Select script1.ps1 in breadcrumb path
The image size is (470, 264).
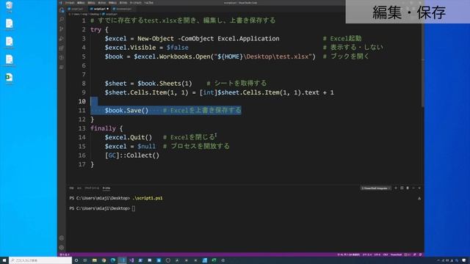click(x=111, y=14)
